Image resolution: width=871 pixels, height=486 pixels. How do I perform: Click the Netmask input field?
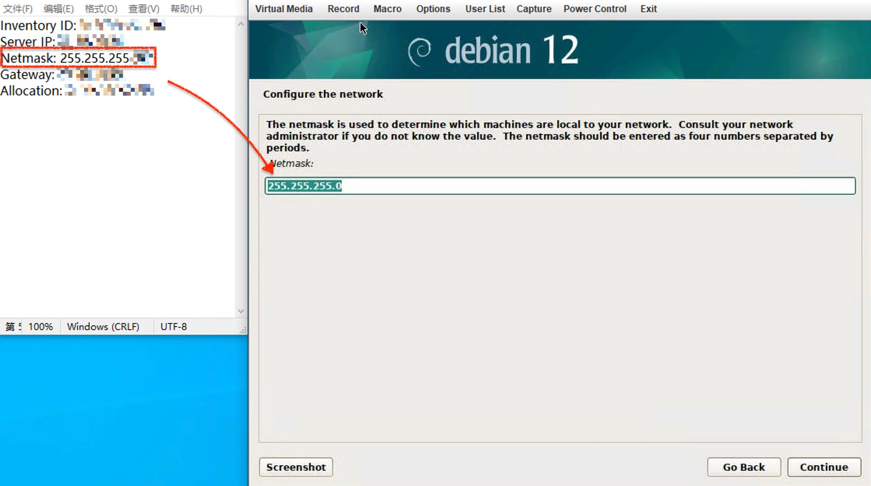(560, 186)
